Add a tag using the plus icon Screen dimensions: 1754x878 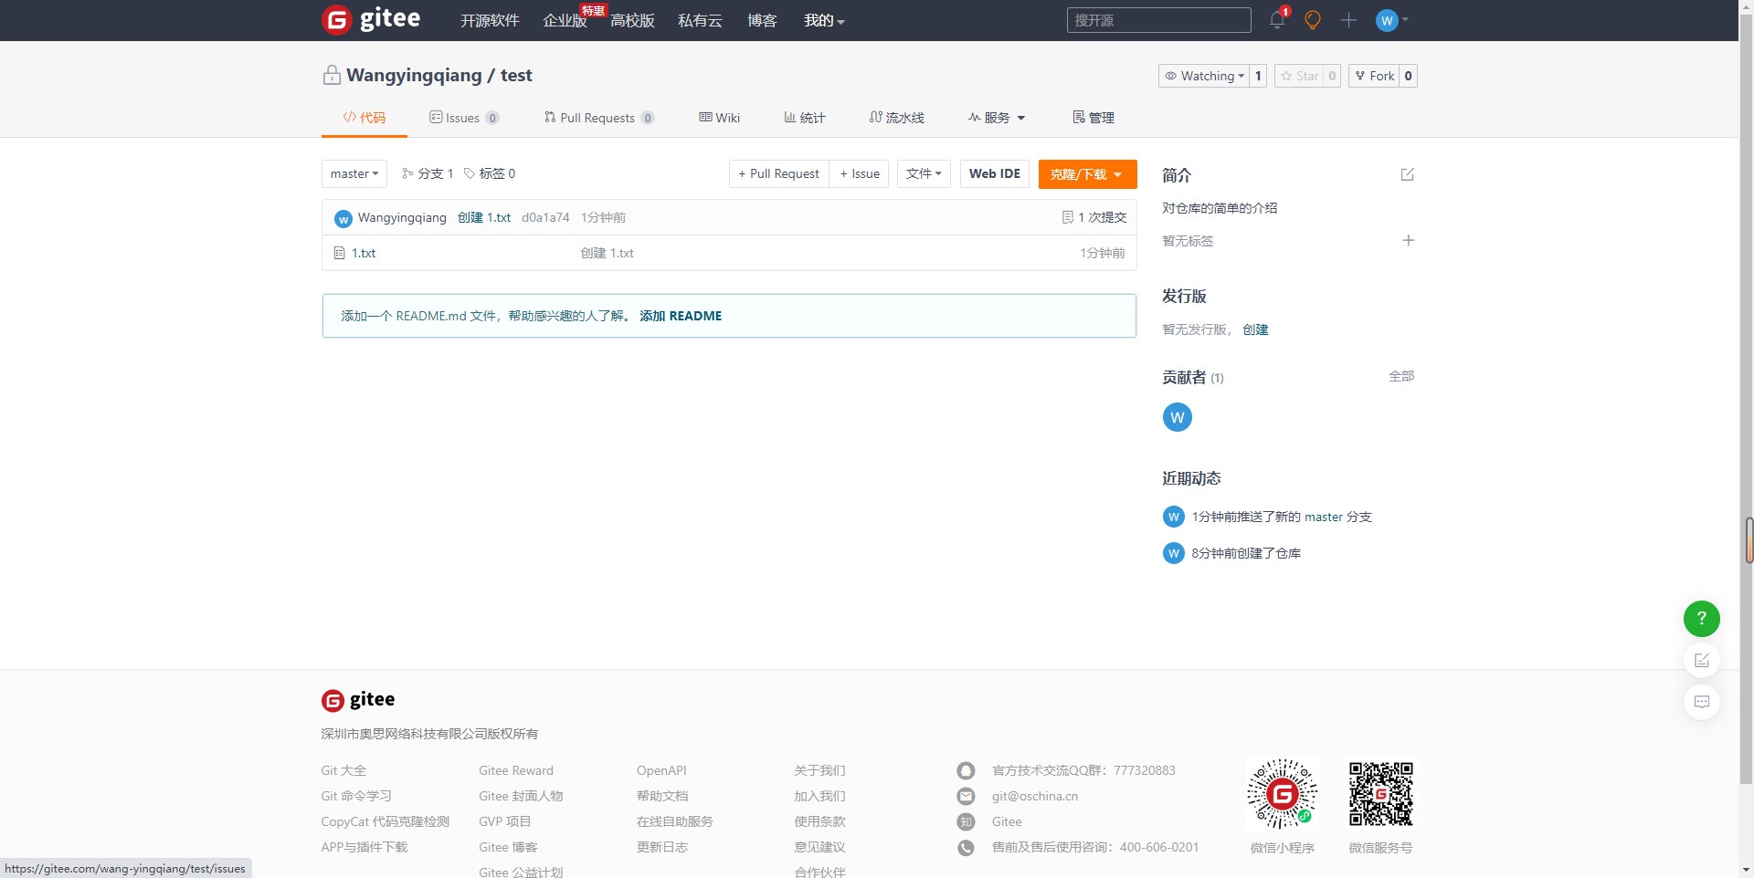click(x=1408, y=241)
